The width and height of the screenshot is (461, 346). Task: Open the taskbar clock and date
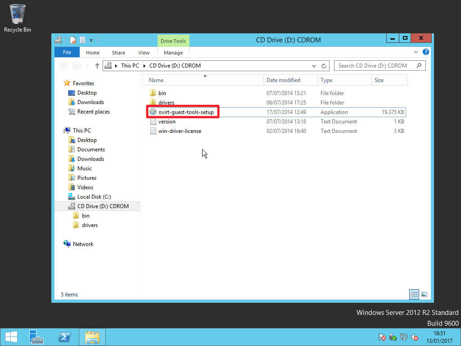[x=439, y=337]
